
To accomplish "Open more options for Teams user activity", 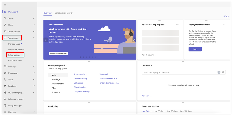I will [x=224, y=106].
